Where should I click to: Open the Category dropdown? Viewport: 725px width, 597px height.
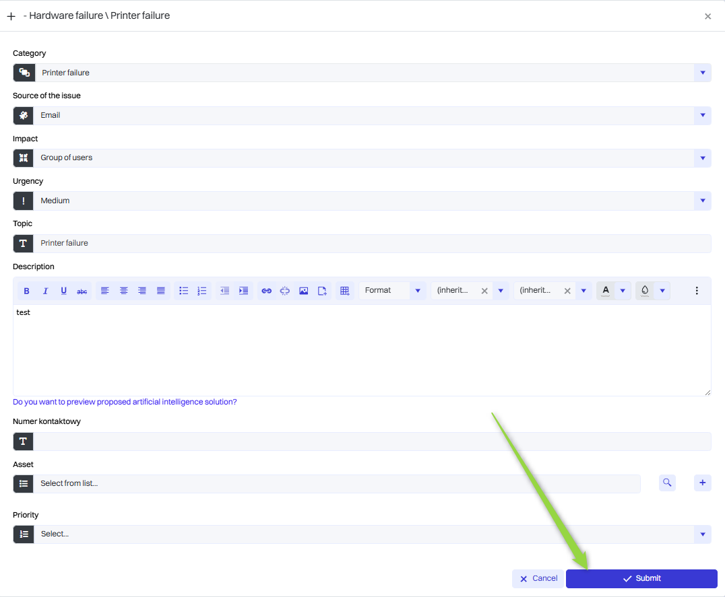(702, 73)
